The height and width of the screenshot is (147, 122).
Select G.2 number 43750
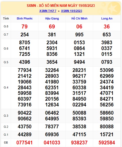coord(25,126)
